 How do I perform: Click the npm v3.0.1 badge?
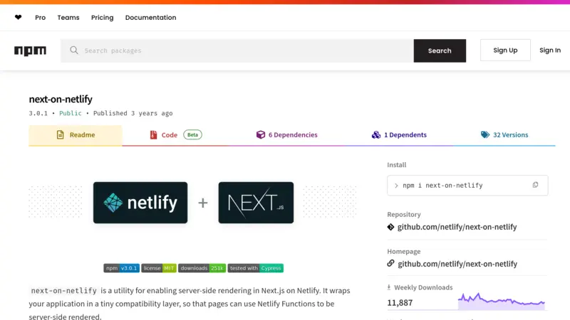(121, 268)
